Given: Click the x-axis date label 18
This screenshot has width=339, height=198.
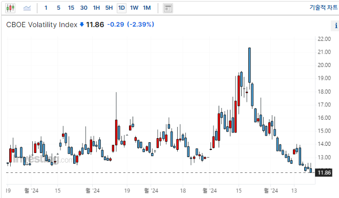Looking at the screenshot, I should tap(183, 191).
